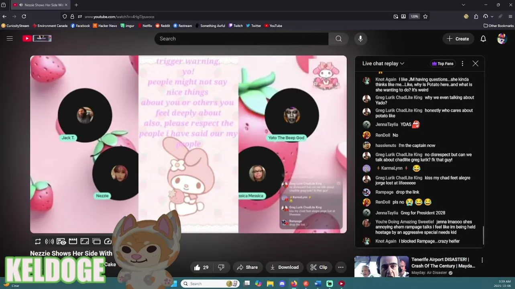
Task: Open the YouTube hamburger guide menu
Action: click(x=10, y=39)
